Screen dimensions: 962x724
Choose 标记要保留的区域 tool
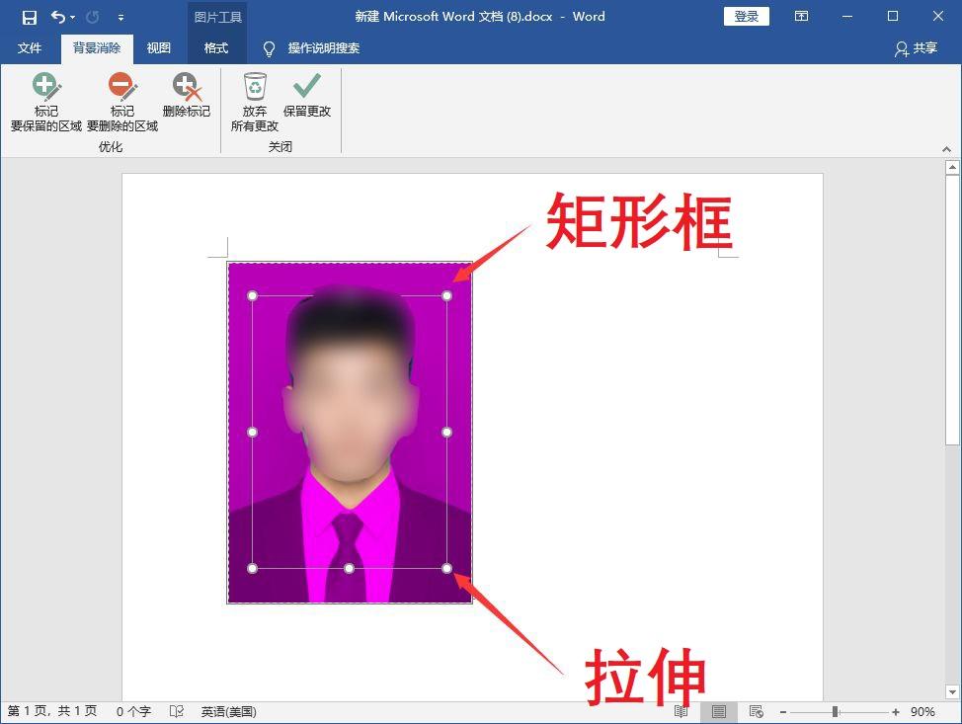pos(46,102)
